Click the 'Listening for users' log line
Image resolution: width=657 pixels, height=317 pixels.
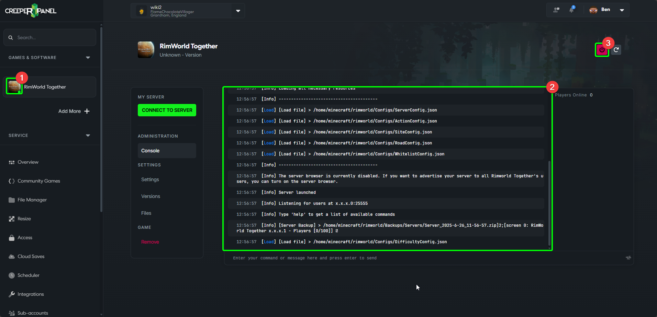pos(386,203)
